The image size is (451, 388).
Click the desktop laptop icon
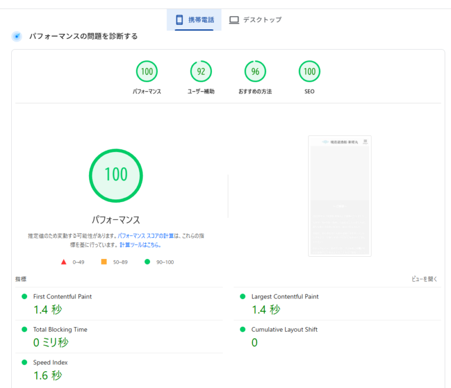(234, 20)
